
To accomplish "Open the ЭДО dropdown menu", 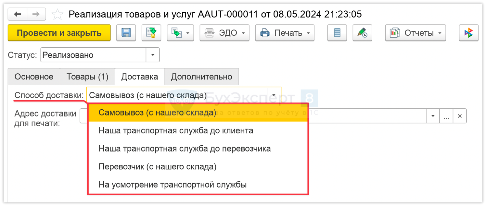I will tap(224, 33).
